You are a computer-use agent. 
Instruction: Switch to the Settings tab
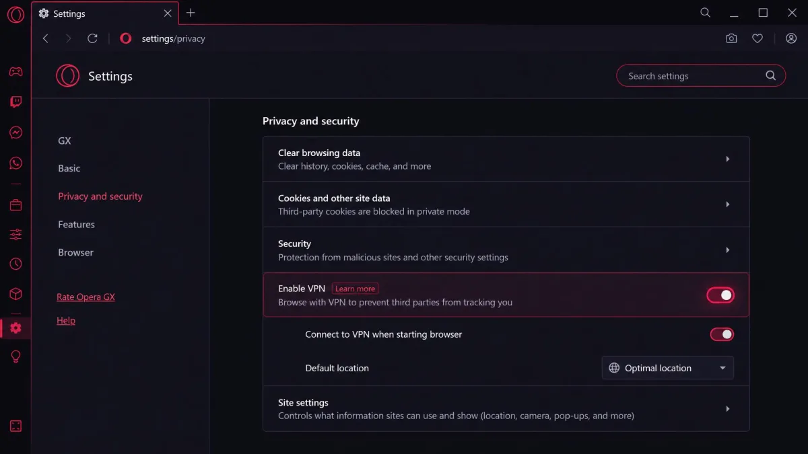[106, 13]
